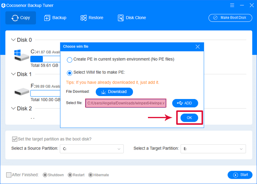The width and height of the screenshot is (257, 184).
Task: Switch to the Backup tab
Action: [x=55, y=18]
